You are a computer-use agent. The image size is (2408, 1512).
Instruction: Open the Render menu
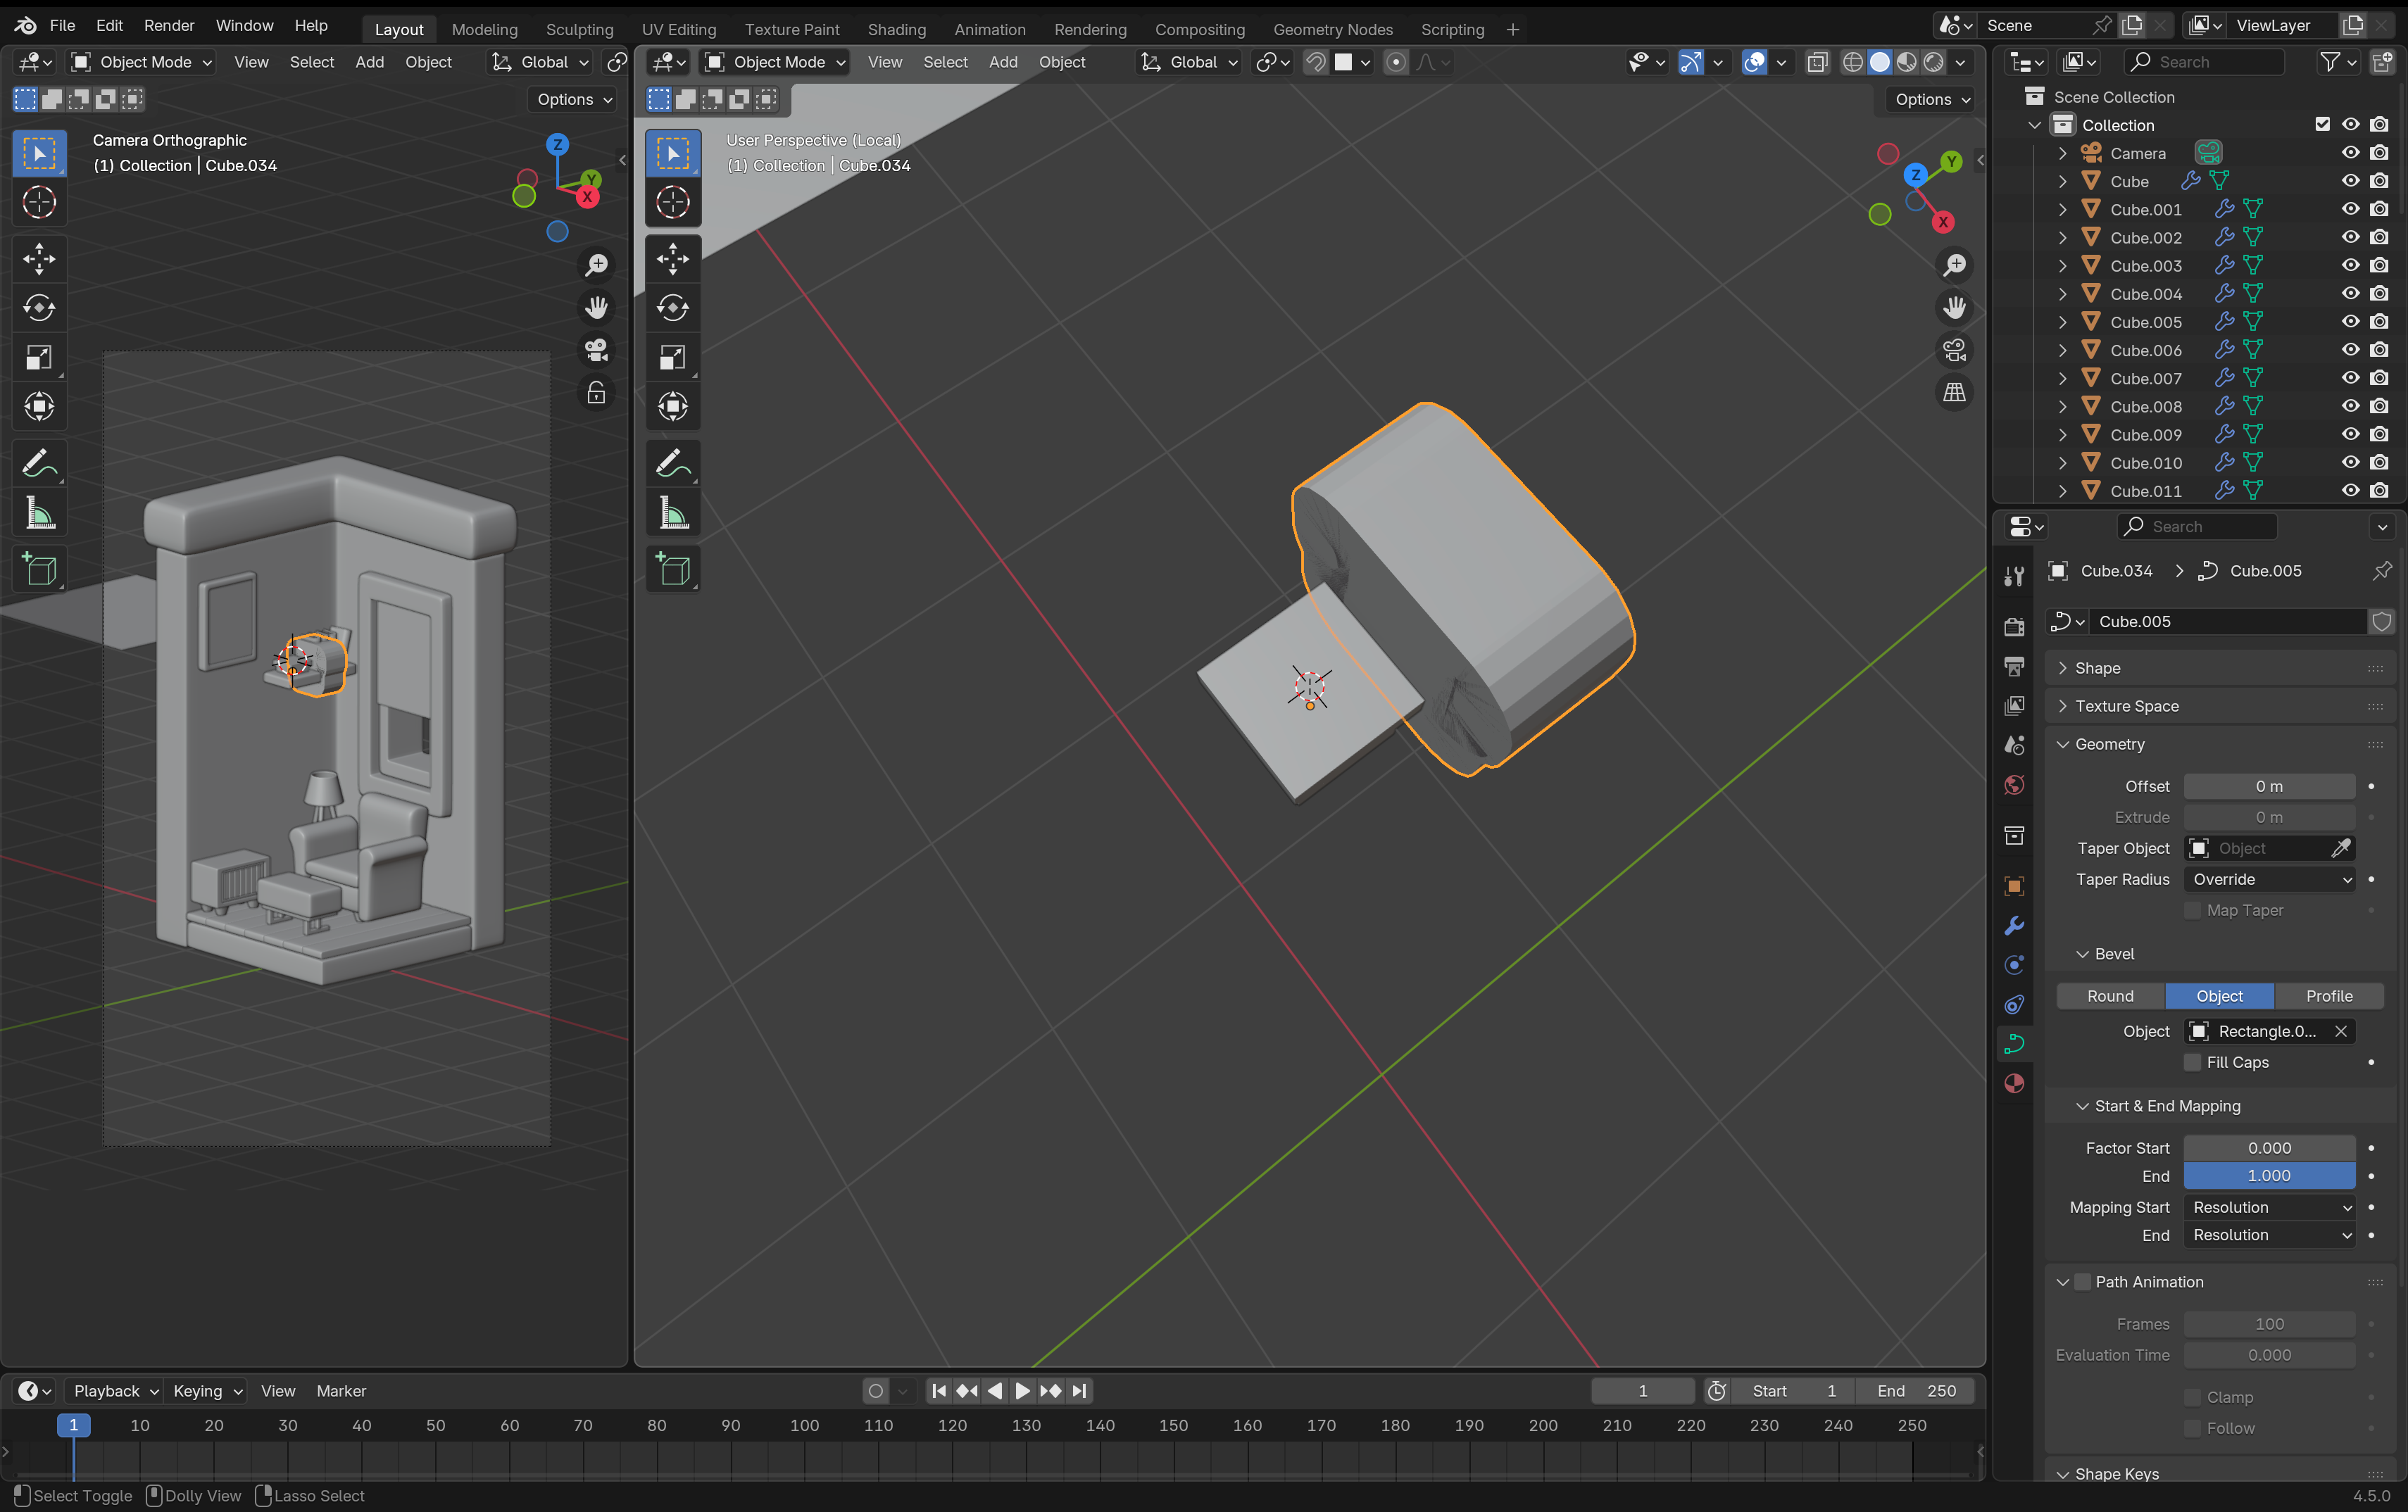pos(169,26)
